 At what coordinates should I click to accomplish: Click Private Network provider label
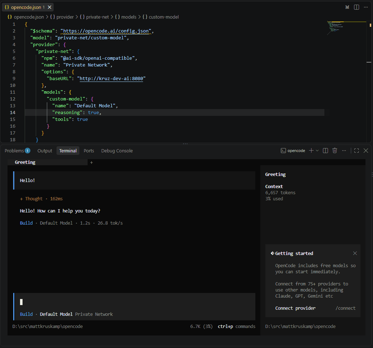coord(94,314)
